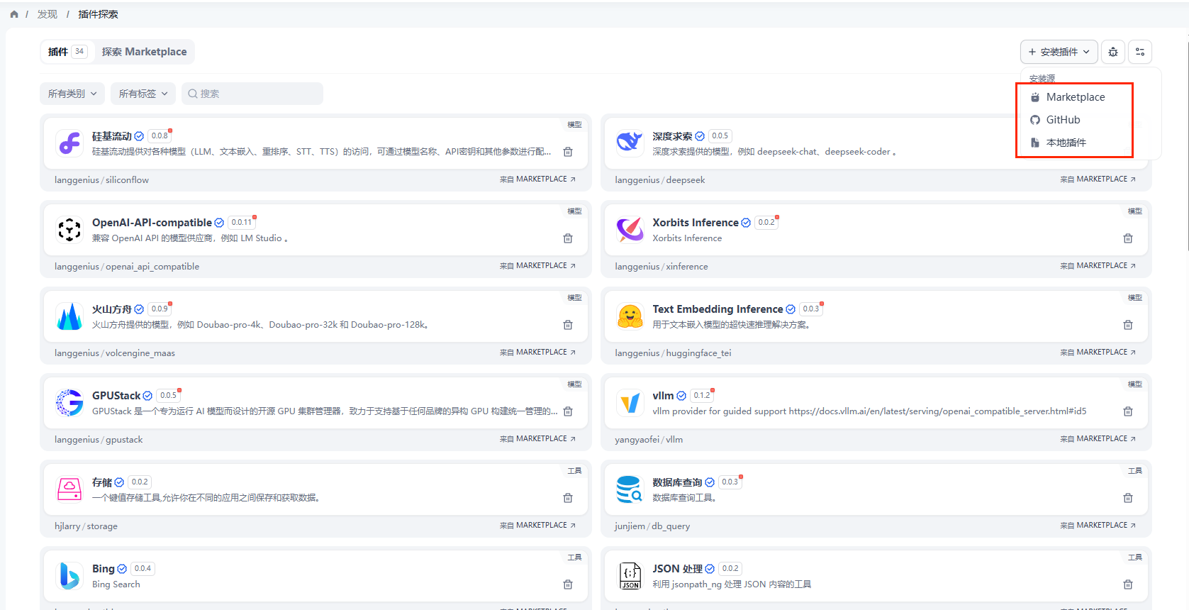The image size is (1189, 610).
Task: Click the Text Embedding Inference emoji logo
Action: tap(630, 316)
